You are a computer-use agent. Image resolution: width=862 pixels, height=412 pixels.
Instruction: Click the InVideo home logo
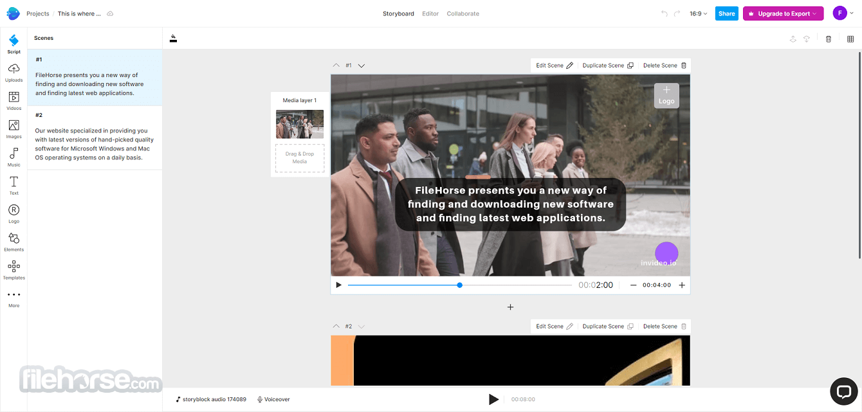(13, 13)
